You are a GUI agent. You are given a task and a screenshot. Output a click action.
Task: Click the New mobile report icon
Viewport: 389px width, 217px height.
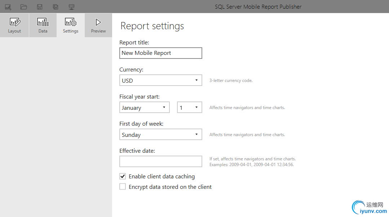(8, 7)
